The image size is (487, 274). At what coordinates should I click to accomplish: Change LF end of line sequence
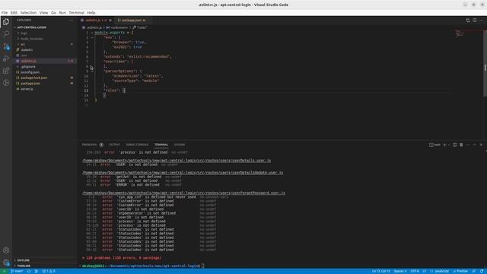click(425, 271)
